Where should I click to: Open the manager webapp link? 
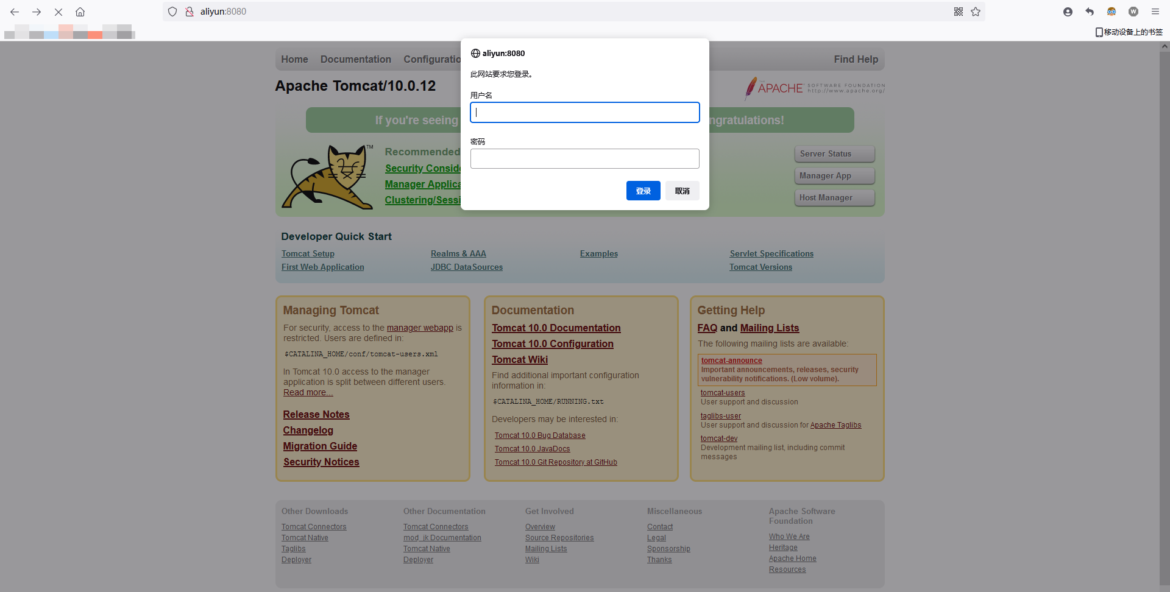[420, 328]
